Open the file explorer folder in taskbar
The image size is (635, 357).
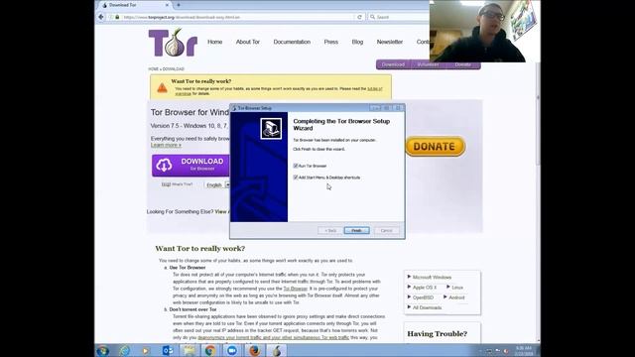coord(190,350)
